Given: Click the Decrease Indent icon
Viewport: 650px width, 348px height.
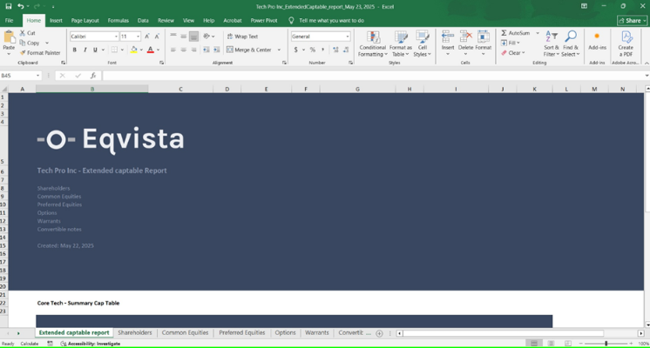Looking at the screenshot, I should [206, 50].
